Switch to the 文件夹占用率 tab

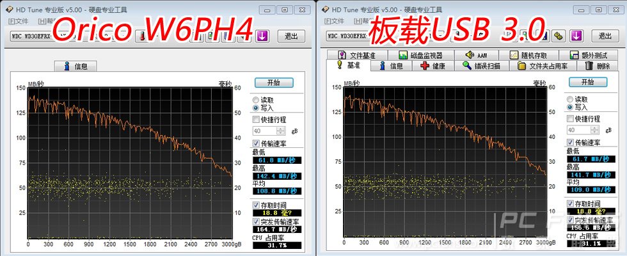pos(543,66)
